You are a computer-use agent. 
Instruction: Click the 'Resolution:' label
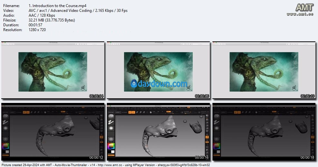coord(13,30)
